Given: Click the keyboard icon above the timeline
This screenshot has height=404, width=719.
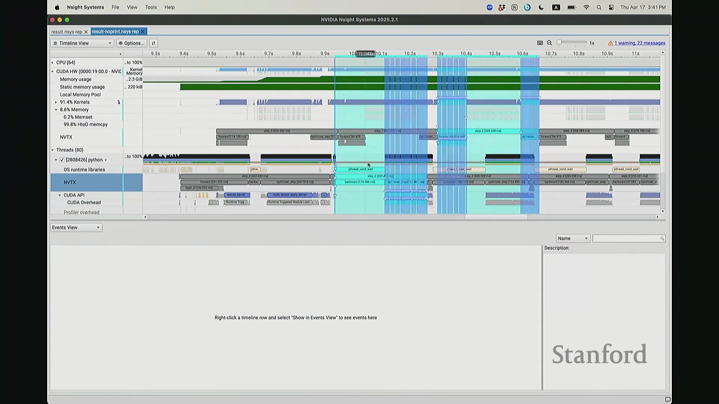Looking at the screenshot, I should coord(540,43).
